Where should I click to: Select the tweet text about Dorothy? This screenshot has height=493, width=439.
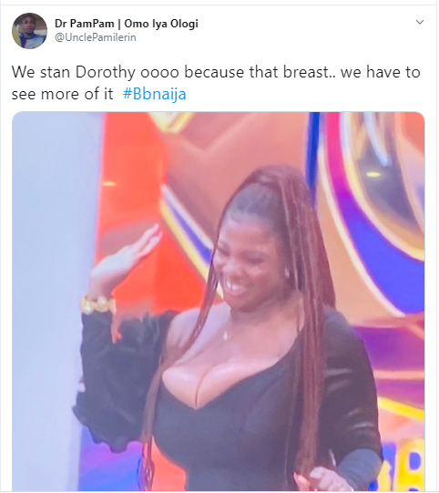point(216,83)
